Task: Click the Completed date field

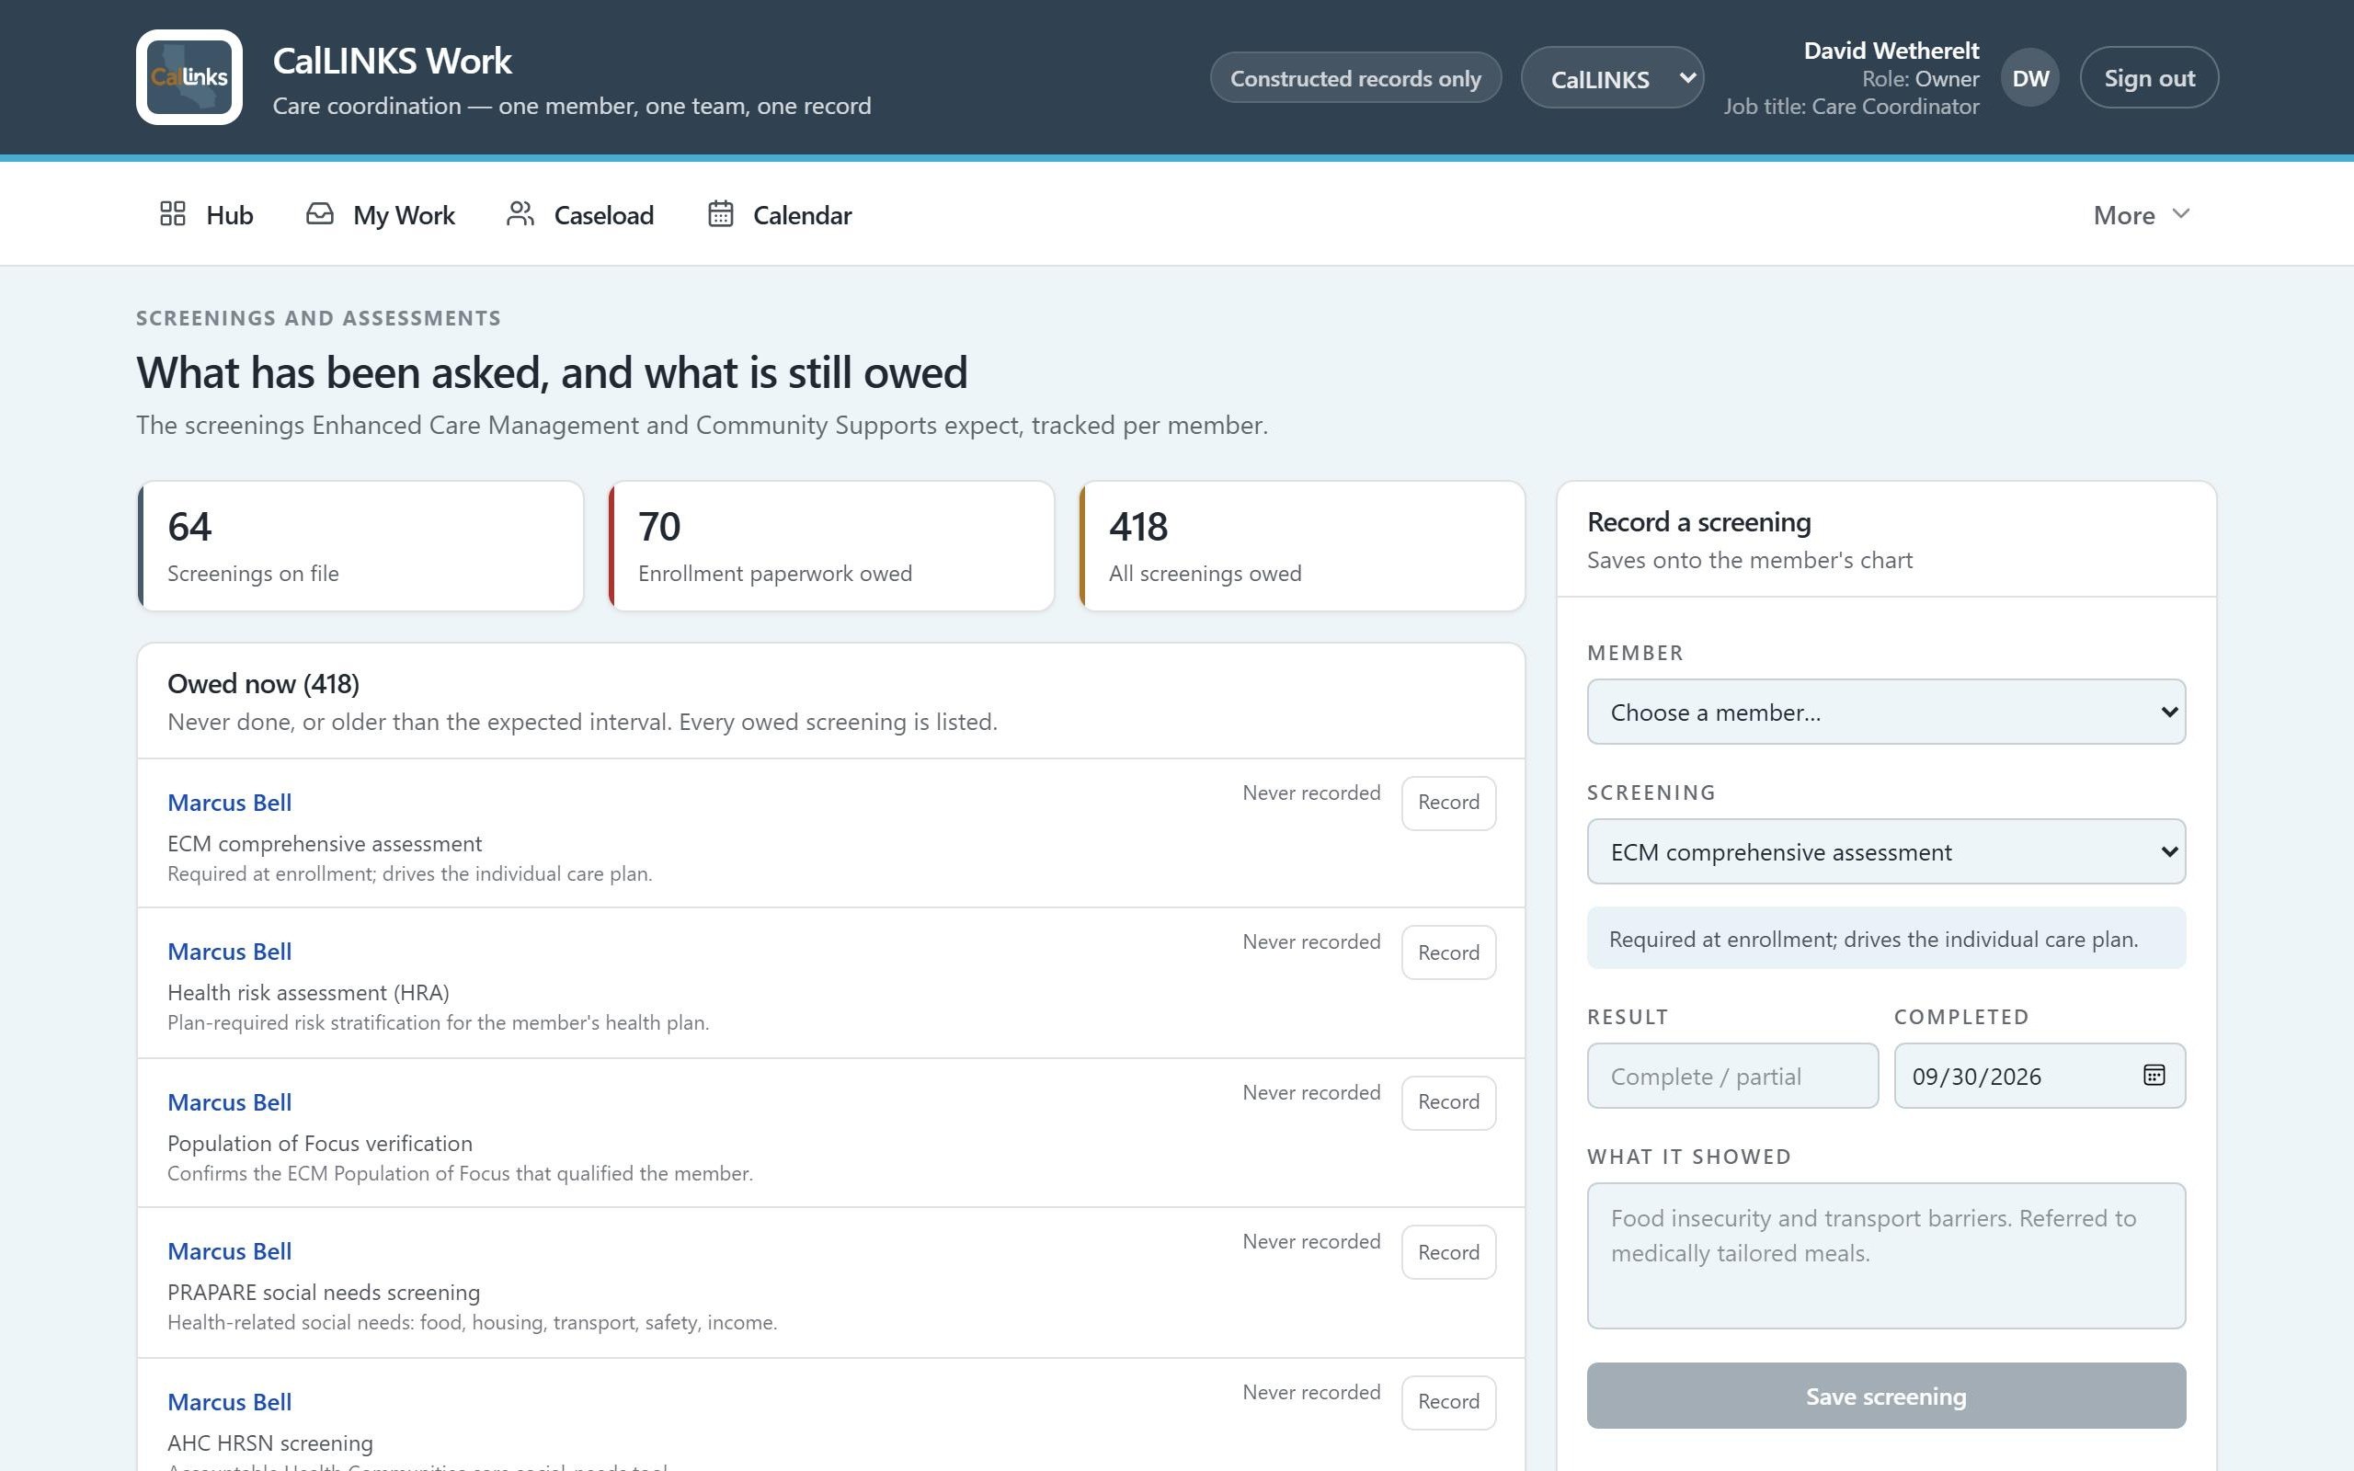Action: (x=2039, y=1075)
